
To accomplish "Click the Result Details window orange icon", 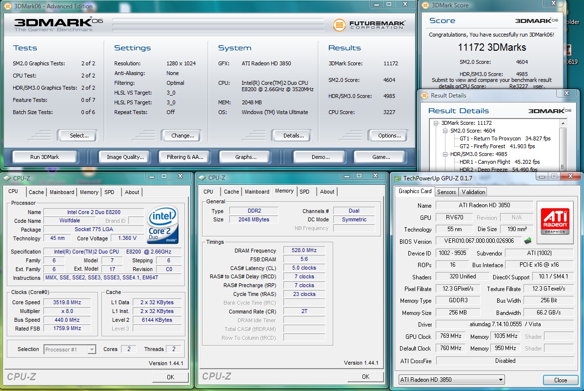I will (424, 96).
